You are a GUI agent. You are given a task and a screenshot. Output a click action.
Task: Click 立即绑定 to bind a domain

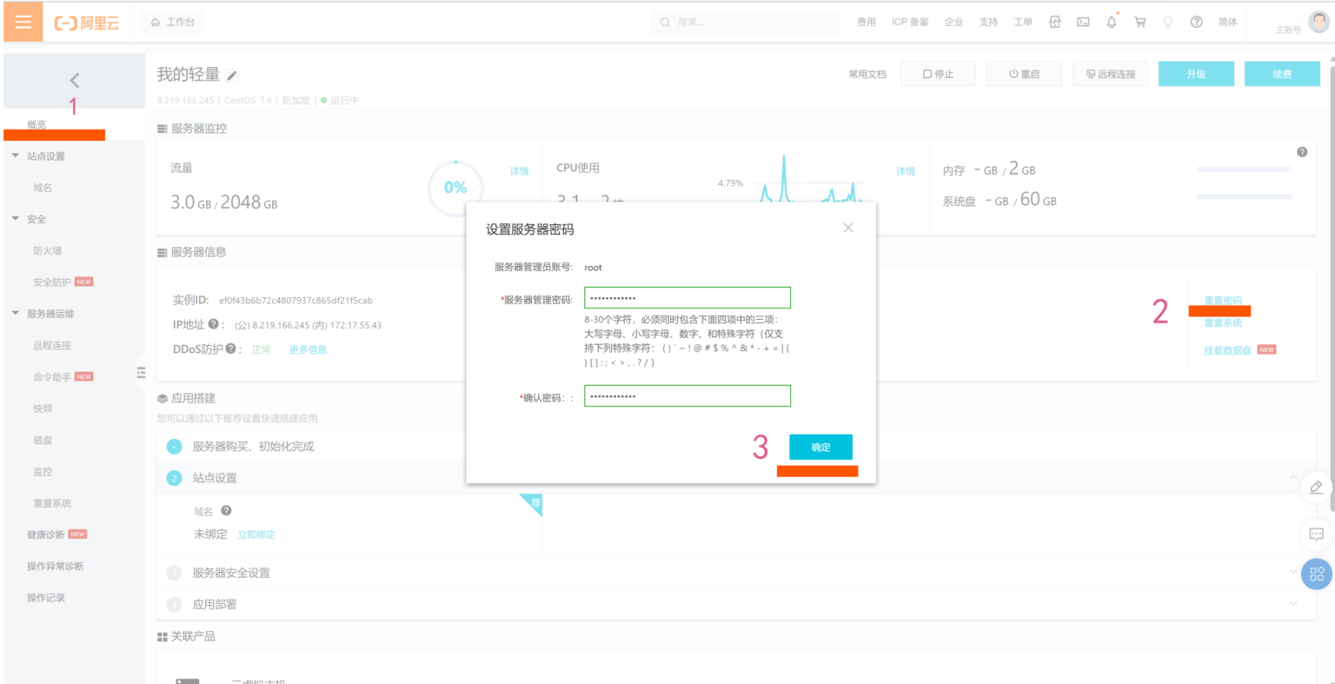[x=256, y=534]
